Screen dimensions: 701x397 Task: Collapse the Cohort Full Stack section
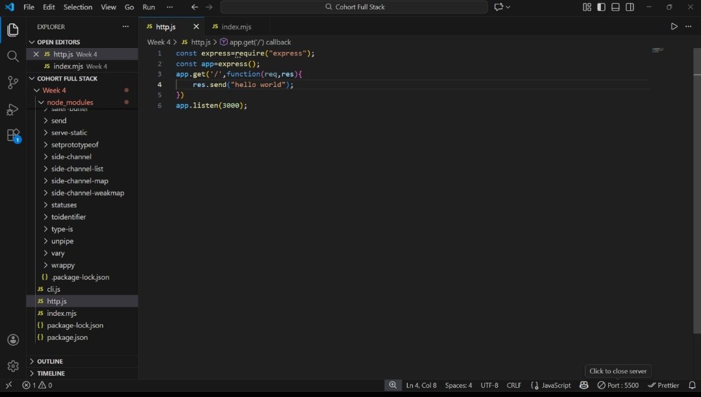82,78
